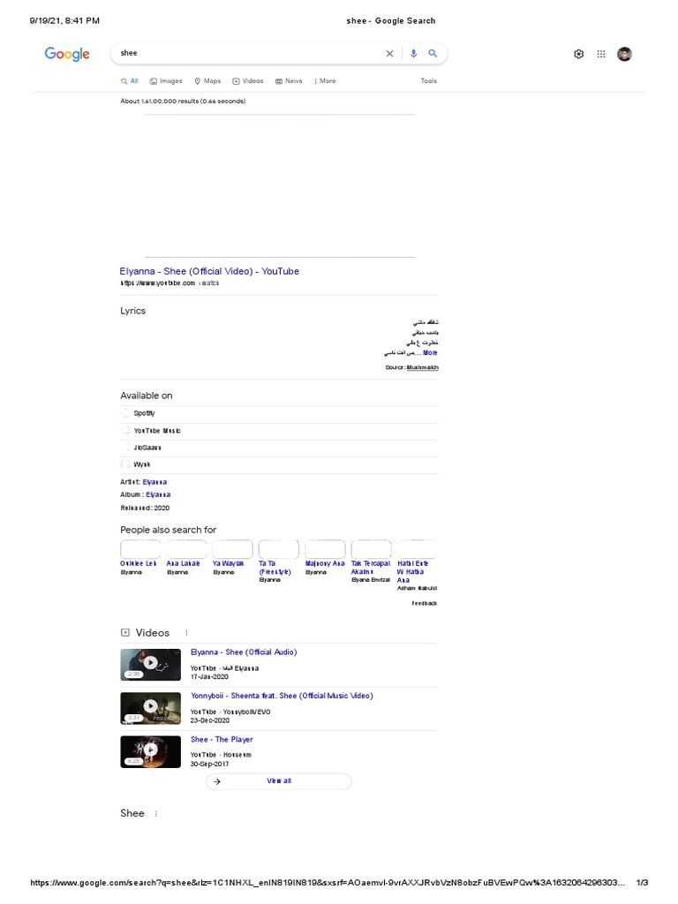Send Feedback on the knowledge panel

[x=425, y=603]
